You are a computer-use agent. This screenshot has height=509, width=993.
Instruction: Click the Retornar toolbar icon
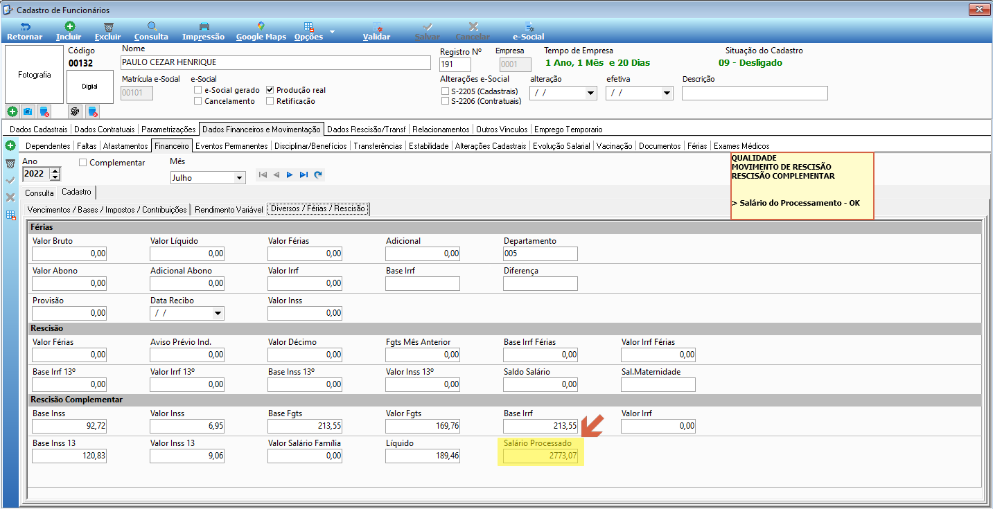click(x=25, y=26)
